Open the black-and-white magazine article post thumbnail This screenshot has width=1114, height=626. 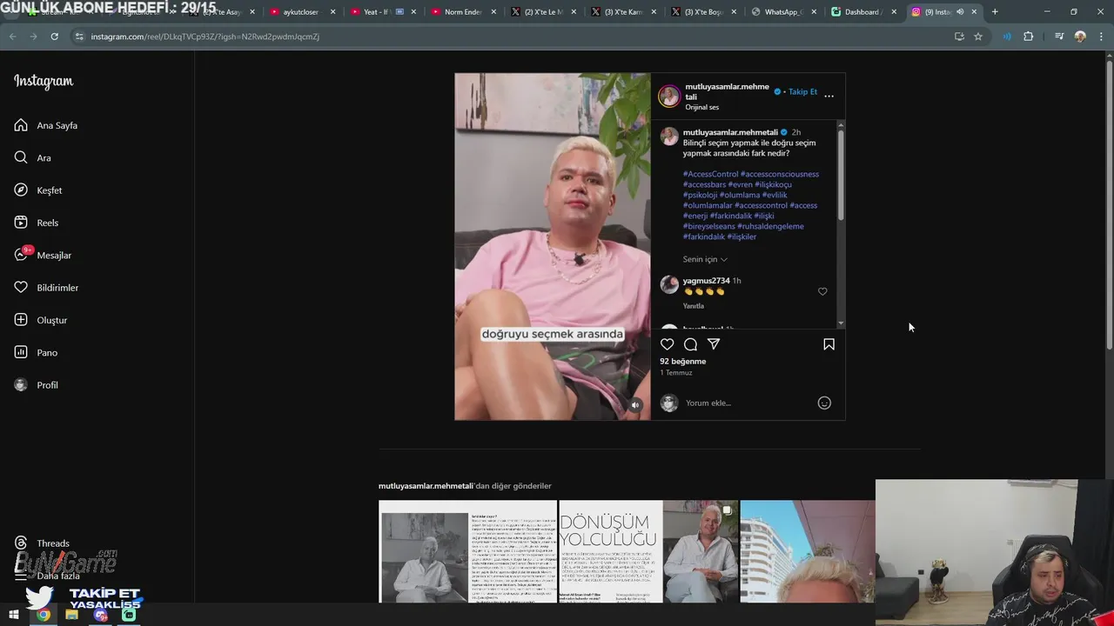(467, 551)
